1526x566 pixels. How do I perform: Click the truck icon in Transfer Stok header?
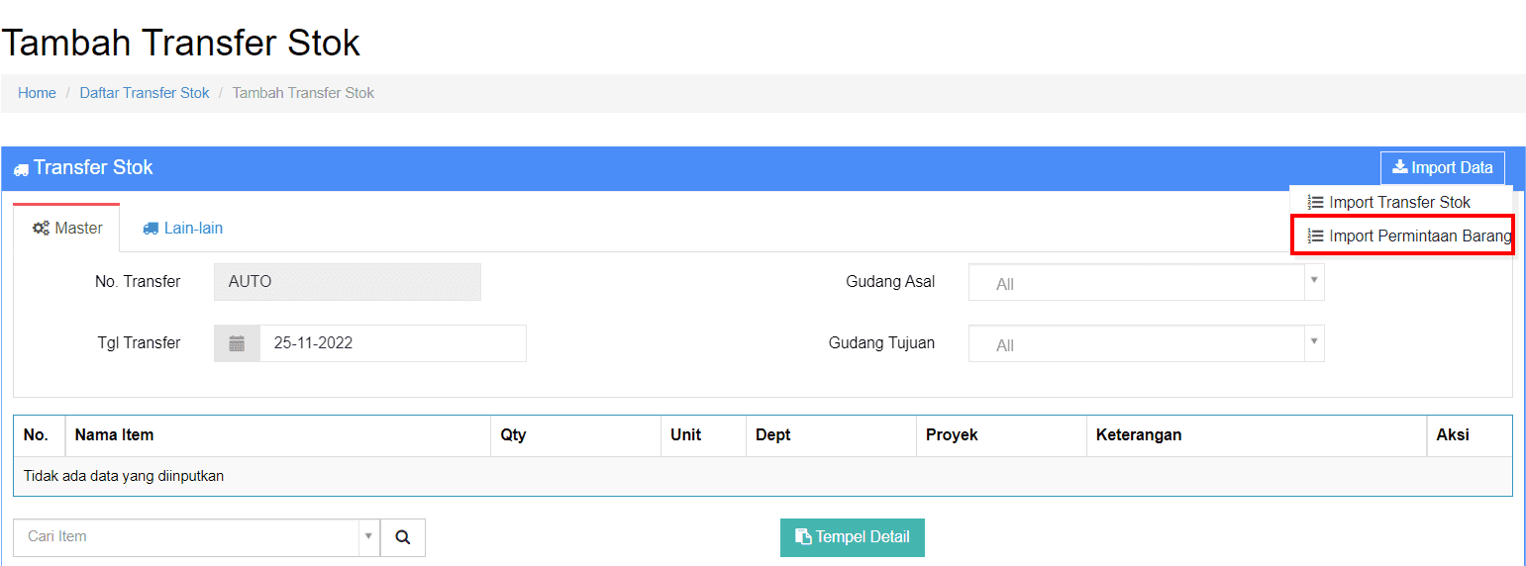pos(21,170)
